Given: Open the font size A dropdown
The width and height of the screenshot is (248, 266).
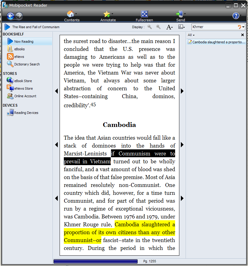Looking at the screenshot, I should [x=169, y=27].
